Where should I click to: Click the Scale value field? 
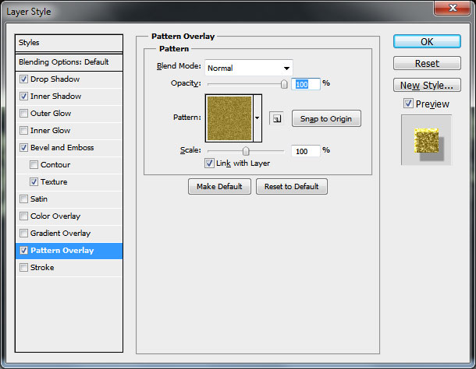[x=305, y=151]
